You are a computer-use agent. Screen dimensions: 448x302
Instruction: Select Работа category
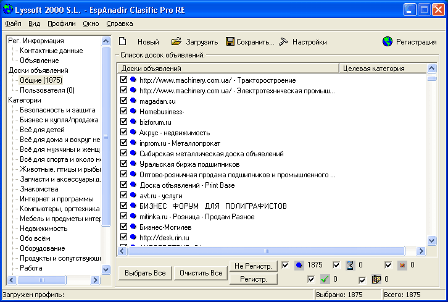tap(31, 268)
